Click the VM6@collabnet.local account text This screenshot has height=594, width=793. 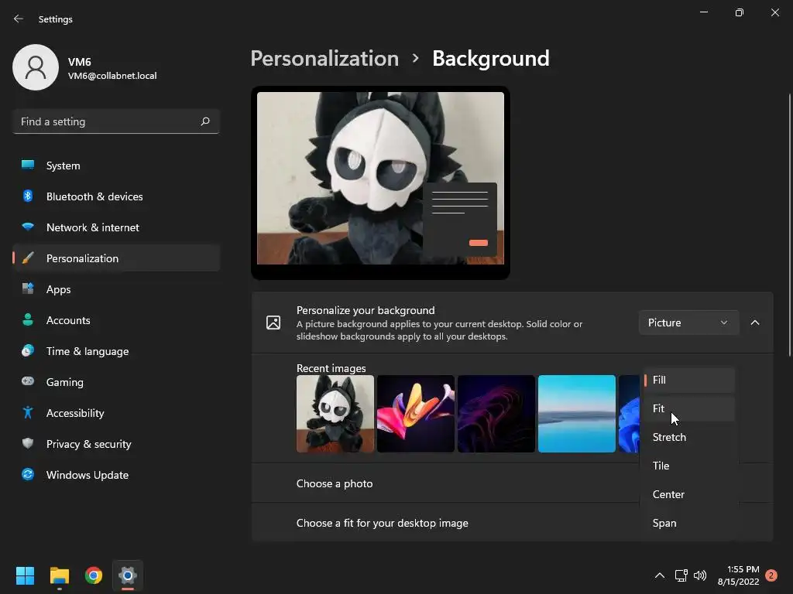tap(112, 76)
